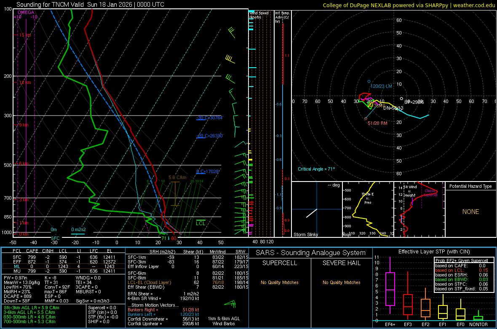The image size is (497, 329).
Task: Click the 'SigSvr = 0 m3/s3' value
Action: tap(93, 301)
